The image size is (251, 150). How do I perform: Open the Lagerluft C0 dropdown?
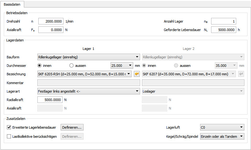tap(222, 127)
